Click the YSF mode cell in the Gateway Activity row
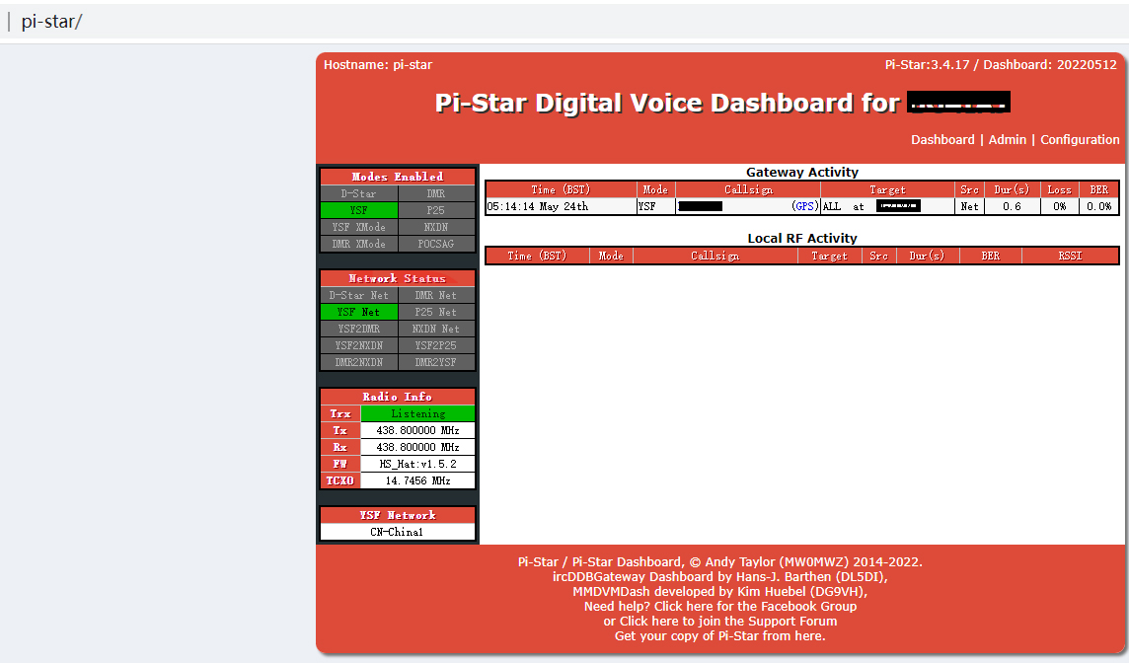Screen dimensions: 1129x663 [655, 206]
